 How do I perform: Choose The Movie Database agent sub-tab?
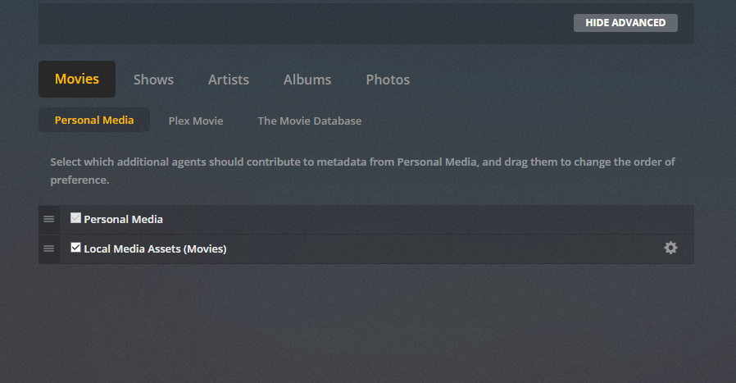[309, 121]
